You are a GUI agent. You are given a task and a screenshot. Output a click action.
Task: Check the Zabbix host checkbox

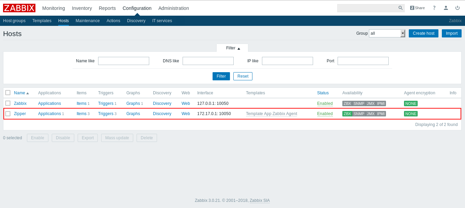tap(8, 103)
